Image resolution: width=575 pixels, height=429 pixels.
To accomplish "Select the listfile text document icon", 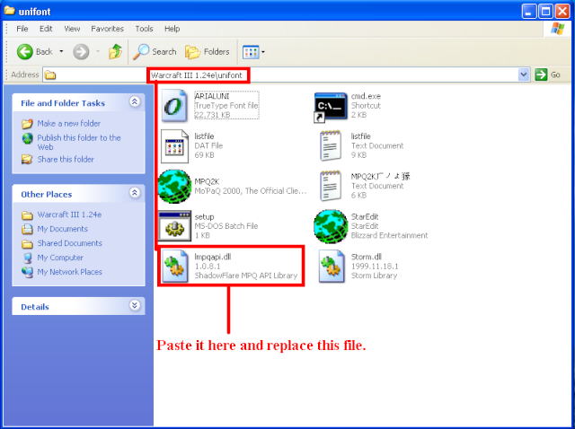I will (x=331, y=145).
